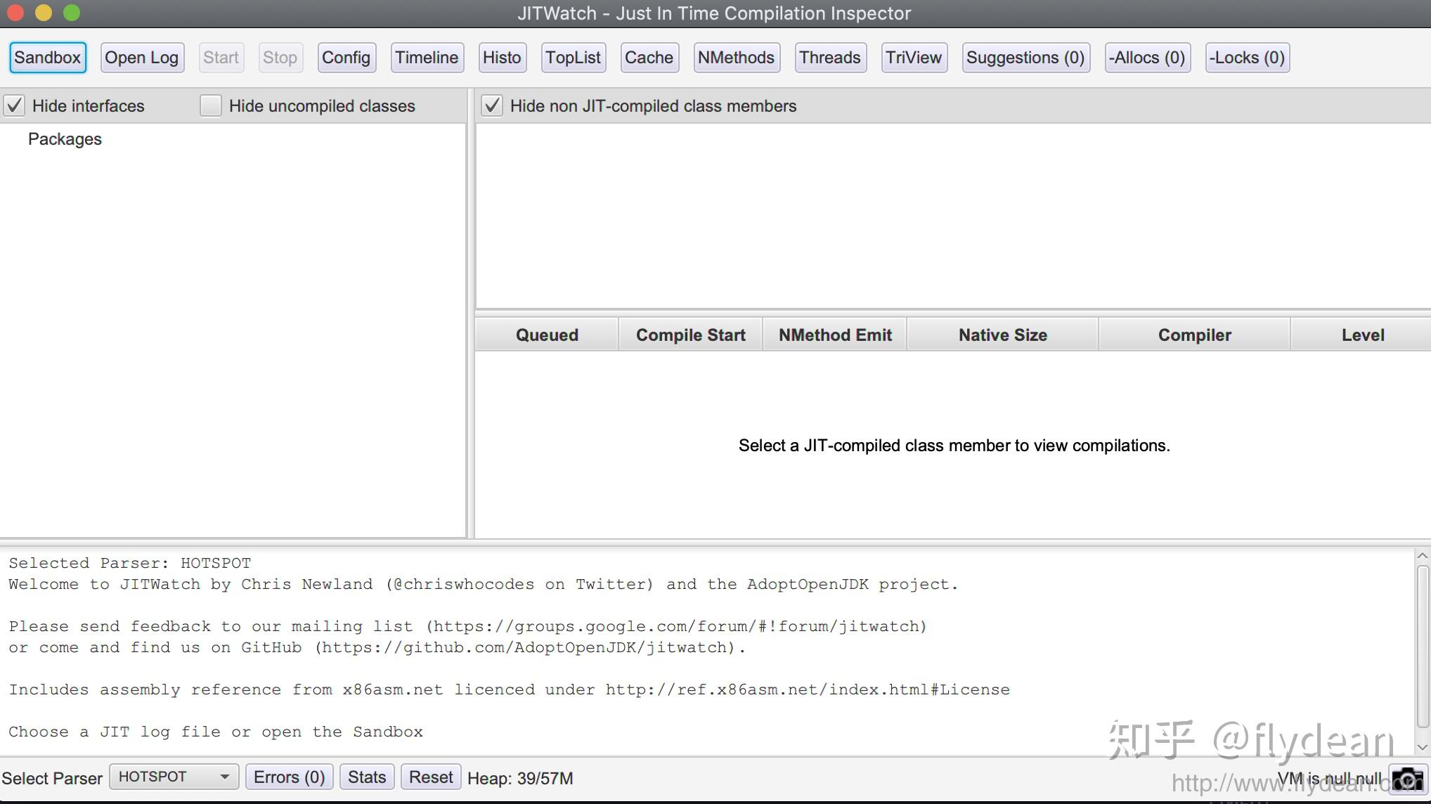Open the TopList view
The image size is (1431, 804).
[573, 58]
